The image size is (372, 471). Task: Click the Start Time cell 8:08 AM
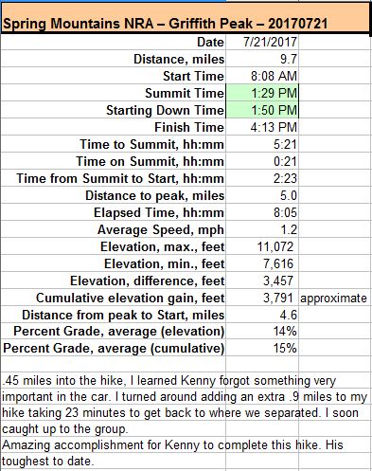pos(262,76)
